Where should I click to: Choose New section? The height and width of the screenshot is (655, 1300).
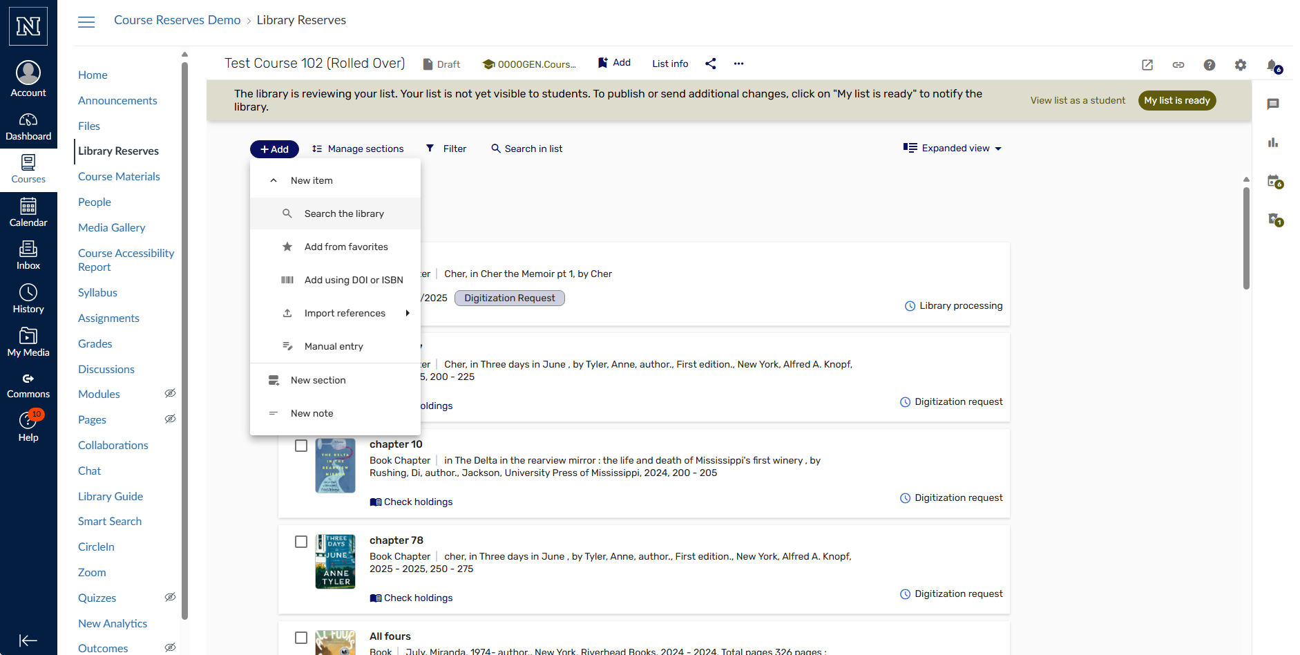pos(335,380)
